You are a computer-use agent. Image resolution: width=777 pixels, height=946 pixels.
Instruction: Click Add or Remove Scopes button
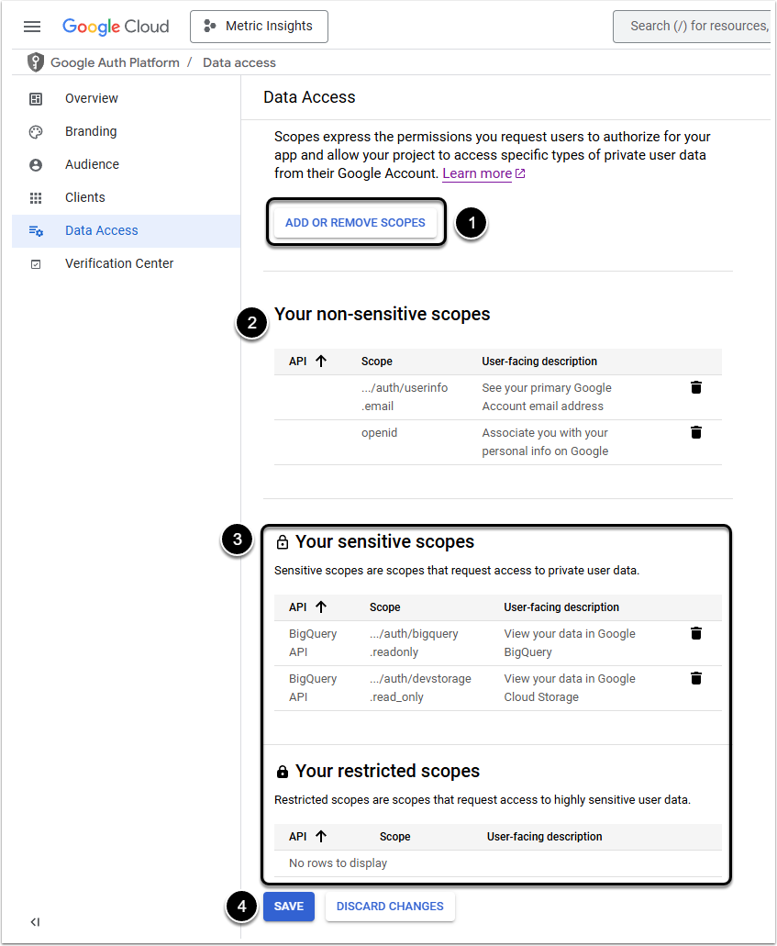pyautogui.click(x=355, y=222)
